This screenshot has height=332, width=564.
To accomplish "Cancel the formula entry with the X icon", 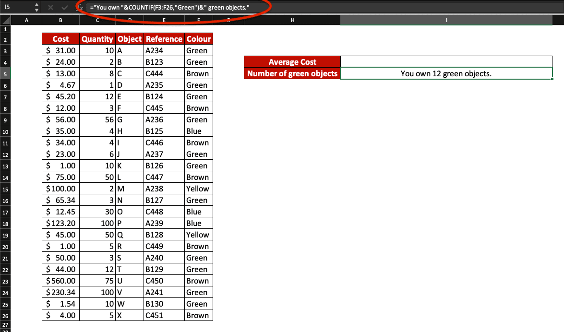I will tap(50, 7).
